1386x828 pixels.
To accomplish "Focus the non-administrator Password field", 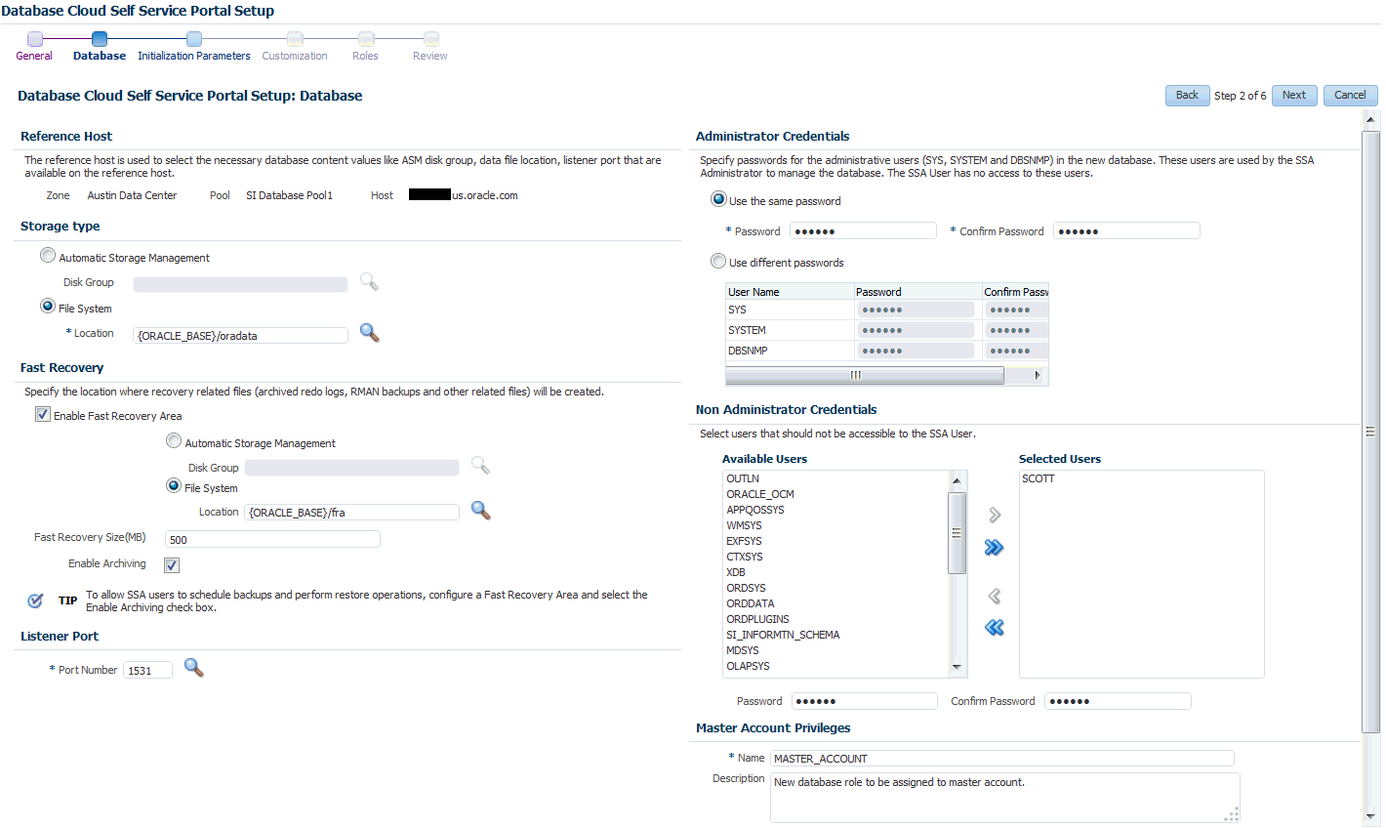I will [x=865, y=701].
